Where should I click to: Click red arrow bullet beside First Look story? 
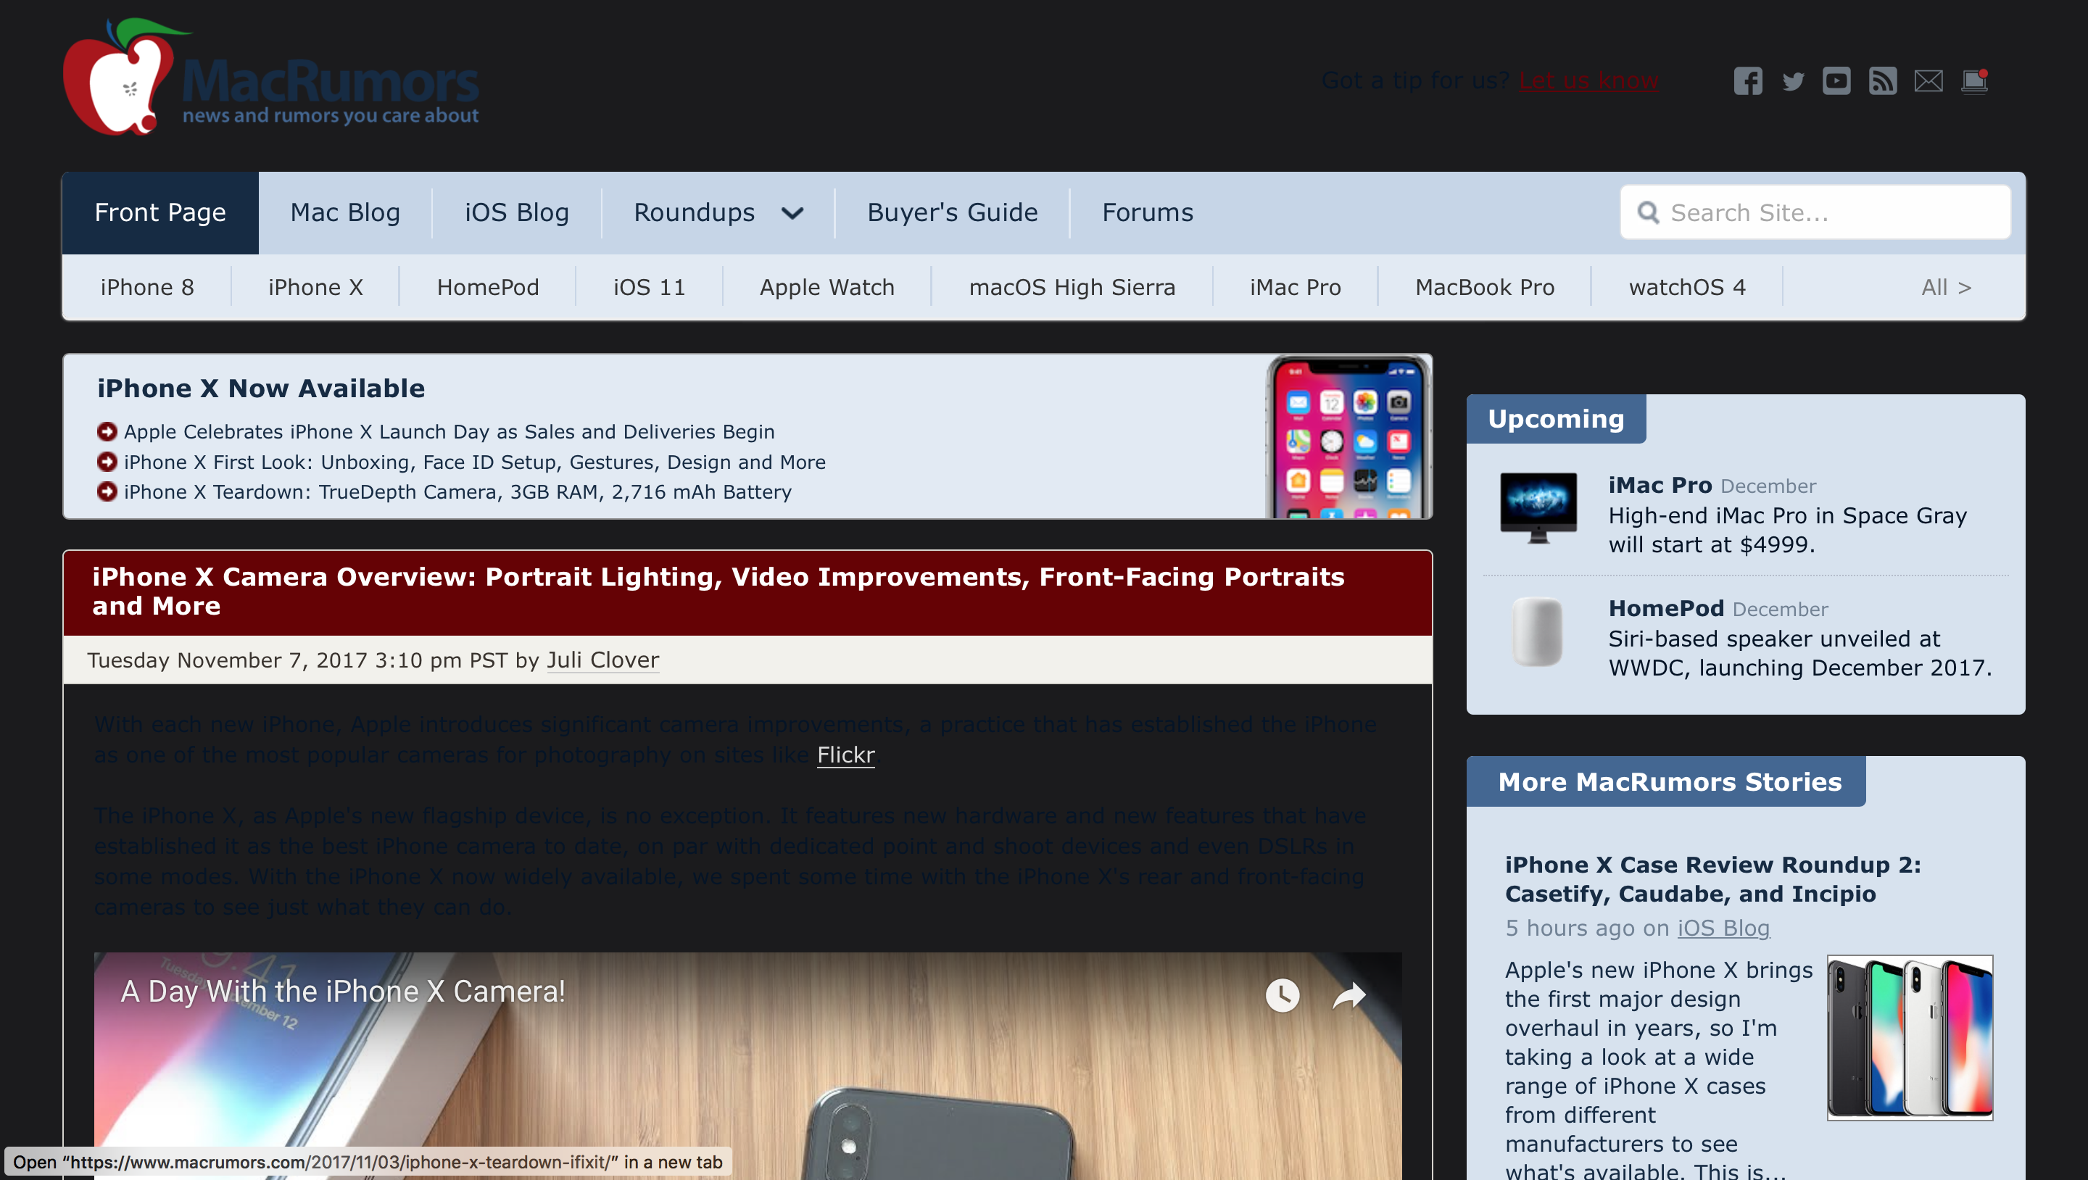(107, 462)
